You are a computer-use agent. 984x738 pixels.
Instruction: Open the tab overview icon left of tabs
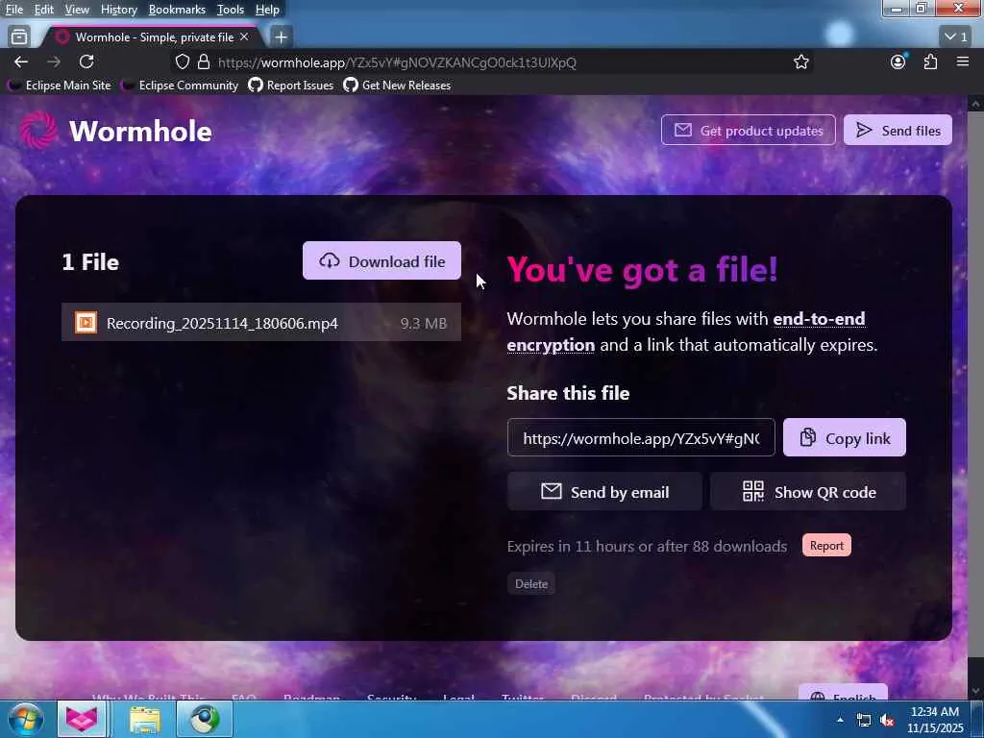19,37
